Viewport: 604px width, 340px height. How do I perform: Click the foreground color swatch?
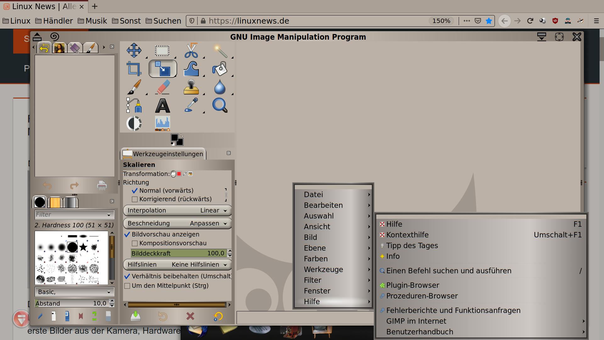click(x=174, y=138)
